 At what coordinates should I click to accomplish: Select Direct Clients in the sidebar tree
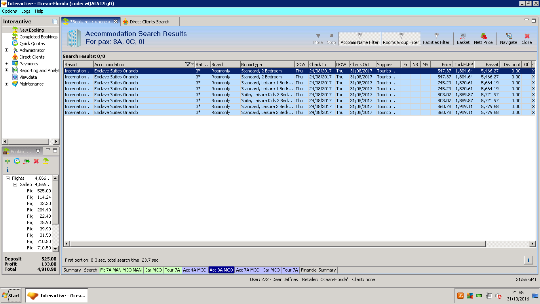click(32, 57)
